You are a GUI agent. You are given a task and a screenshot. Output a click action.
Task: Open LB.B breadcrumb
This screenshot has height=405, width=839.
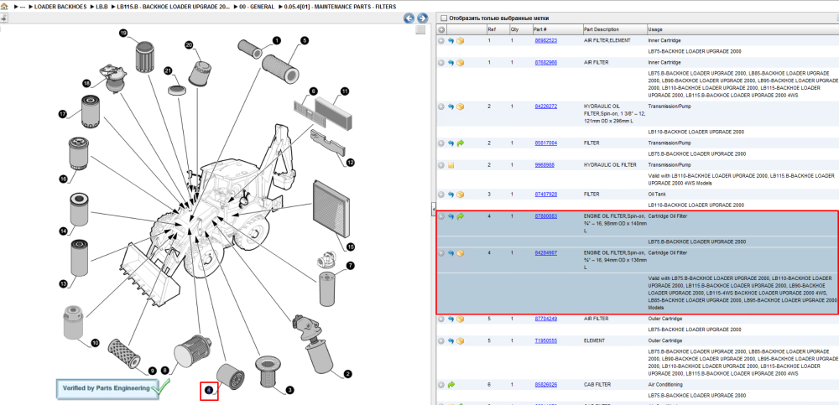coord(102,7)
